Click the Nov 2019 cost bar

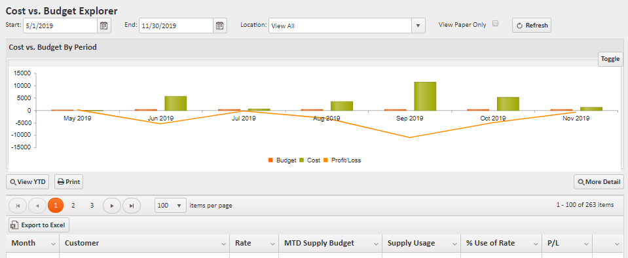[591, 109]
